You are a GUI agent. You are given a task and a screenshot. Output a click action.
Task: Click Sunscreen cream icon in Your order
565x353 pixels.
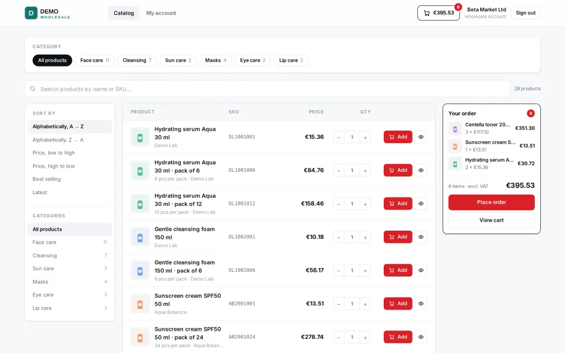pyautogui.click(x=455, y=146)
